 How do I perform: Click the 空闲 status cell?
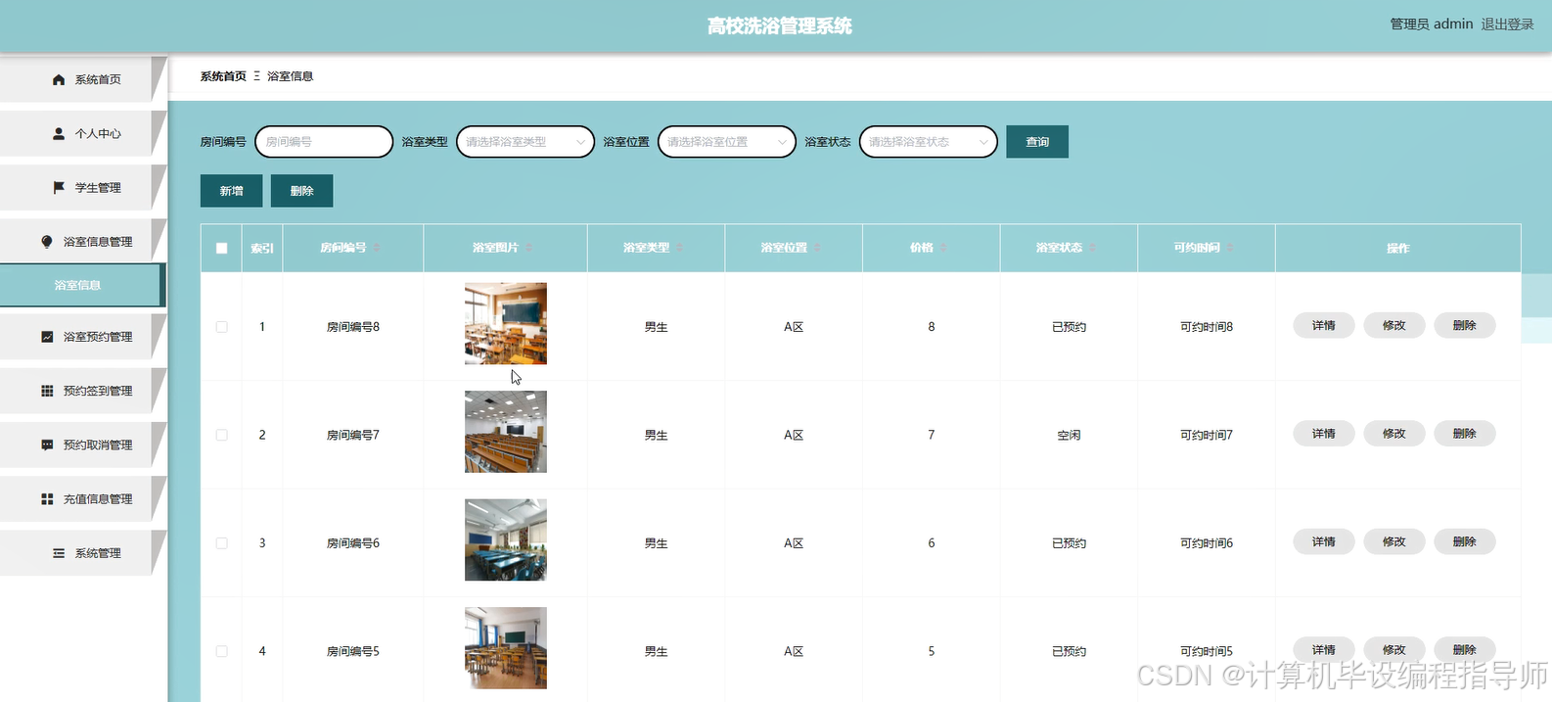[x=1069, y=435]
